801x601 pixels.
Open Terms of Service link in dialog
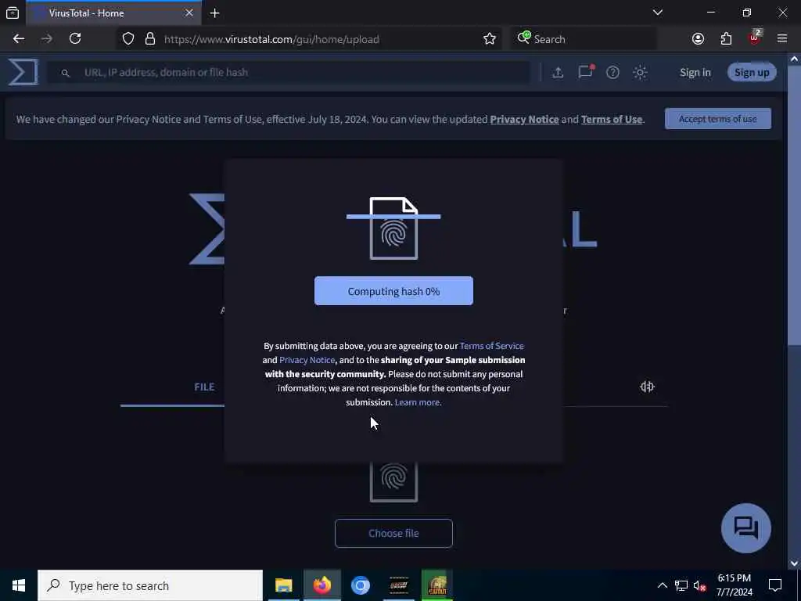(x=491, y=346)
